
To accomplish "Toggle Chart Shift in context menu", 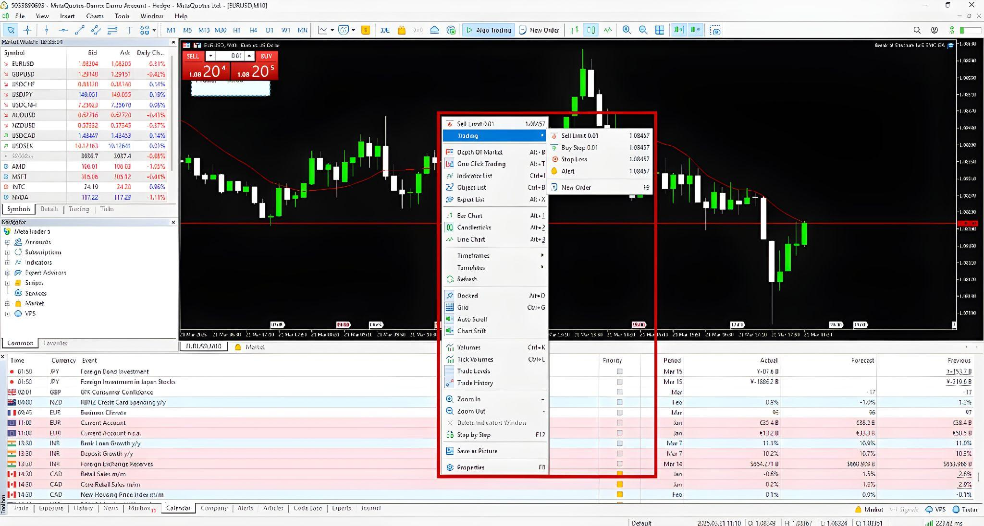I will 495,331.
